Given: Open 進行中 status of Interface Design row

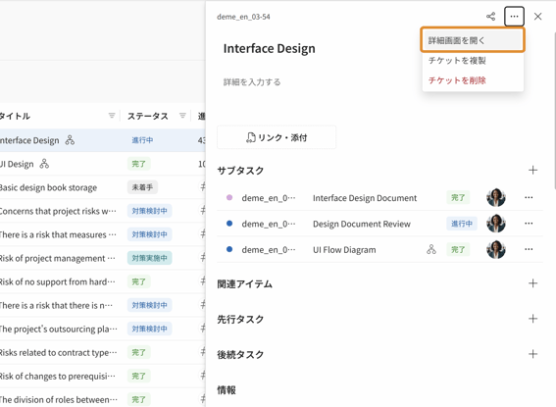Looking at the screenshot, I should pyautogui.click(x=142, y=140).
